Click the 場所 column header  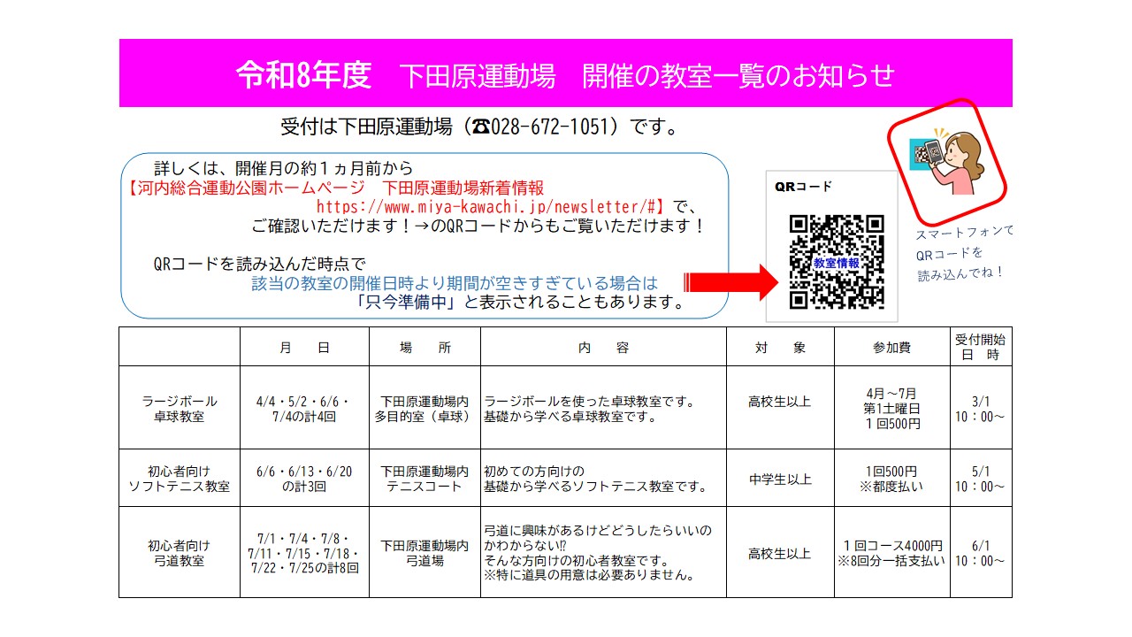click(x=425, y=348)
